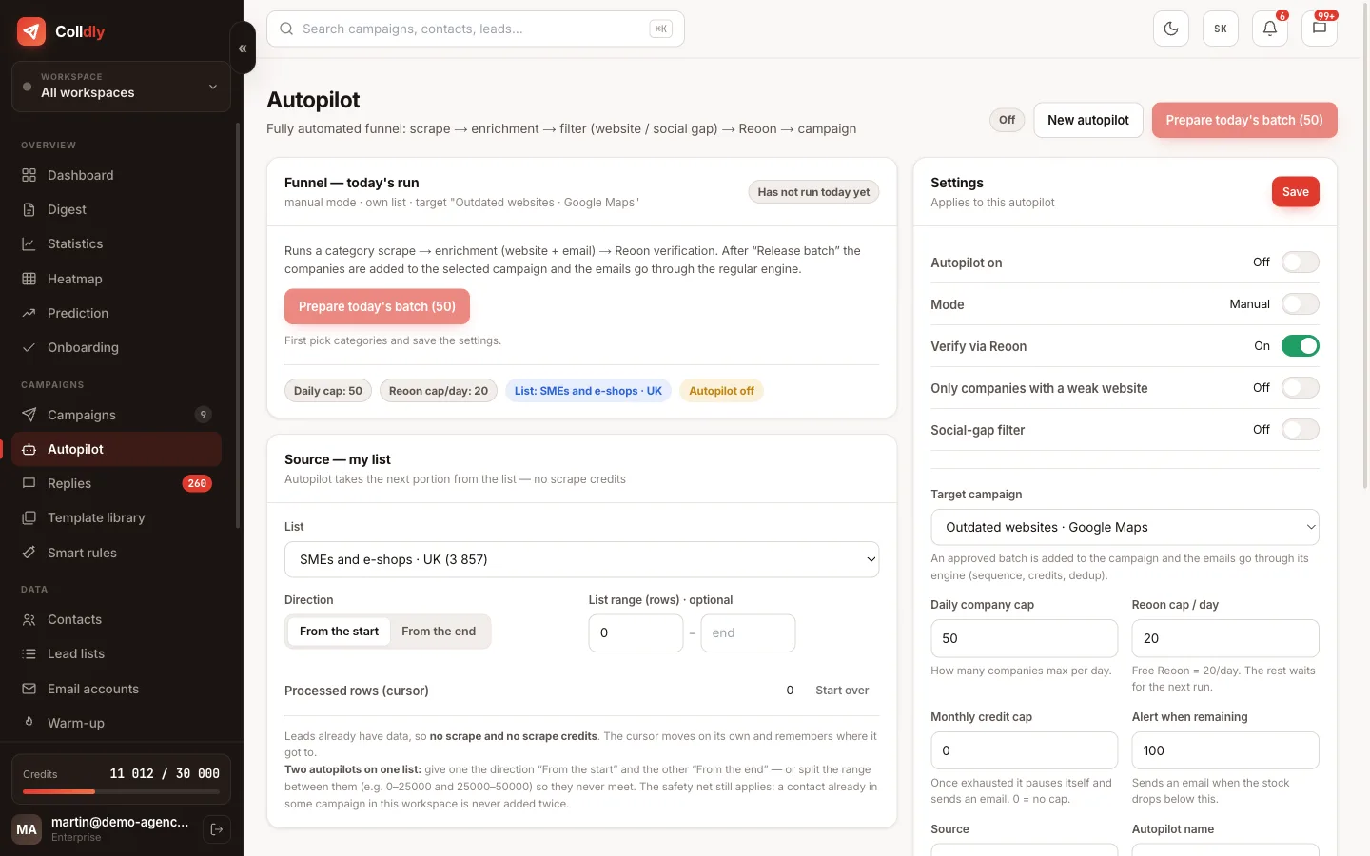Viewport: 1370px width, 856px height.
Task: Open the Warm-up page
Action: (x=116, y=723)
